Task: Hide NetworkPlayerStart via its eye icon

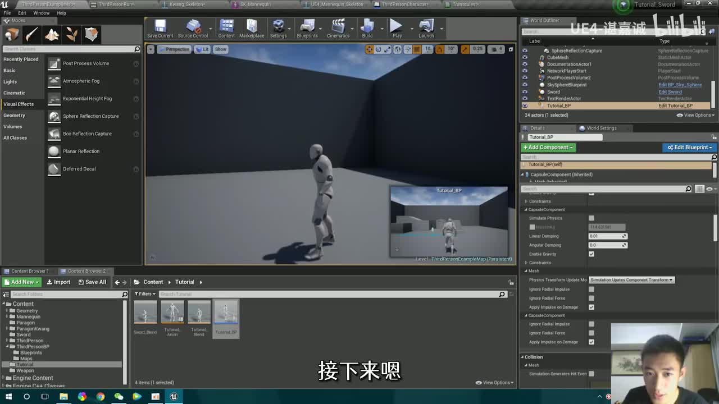Action: pos(525,71)
